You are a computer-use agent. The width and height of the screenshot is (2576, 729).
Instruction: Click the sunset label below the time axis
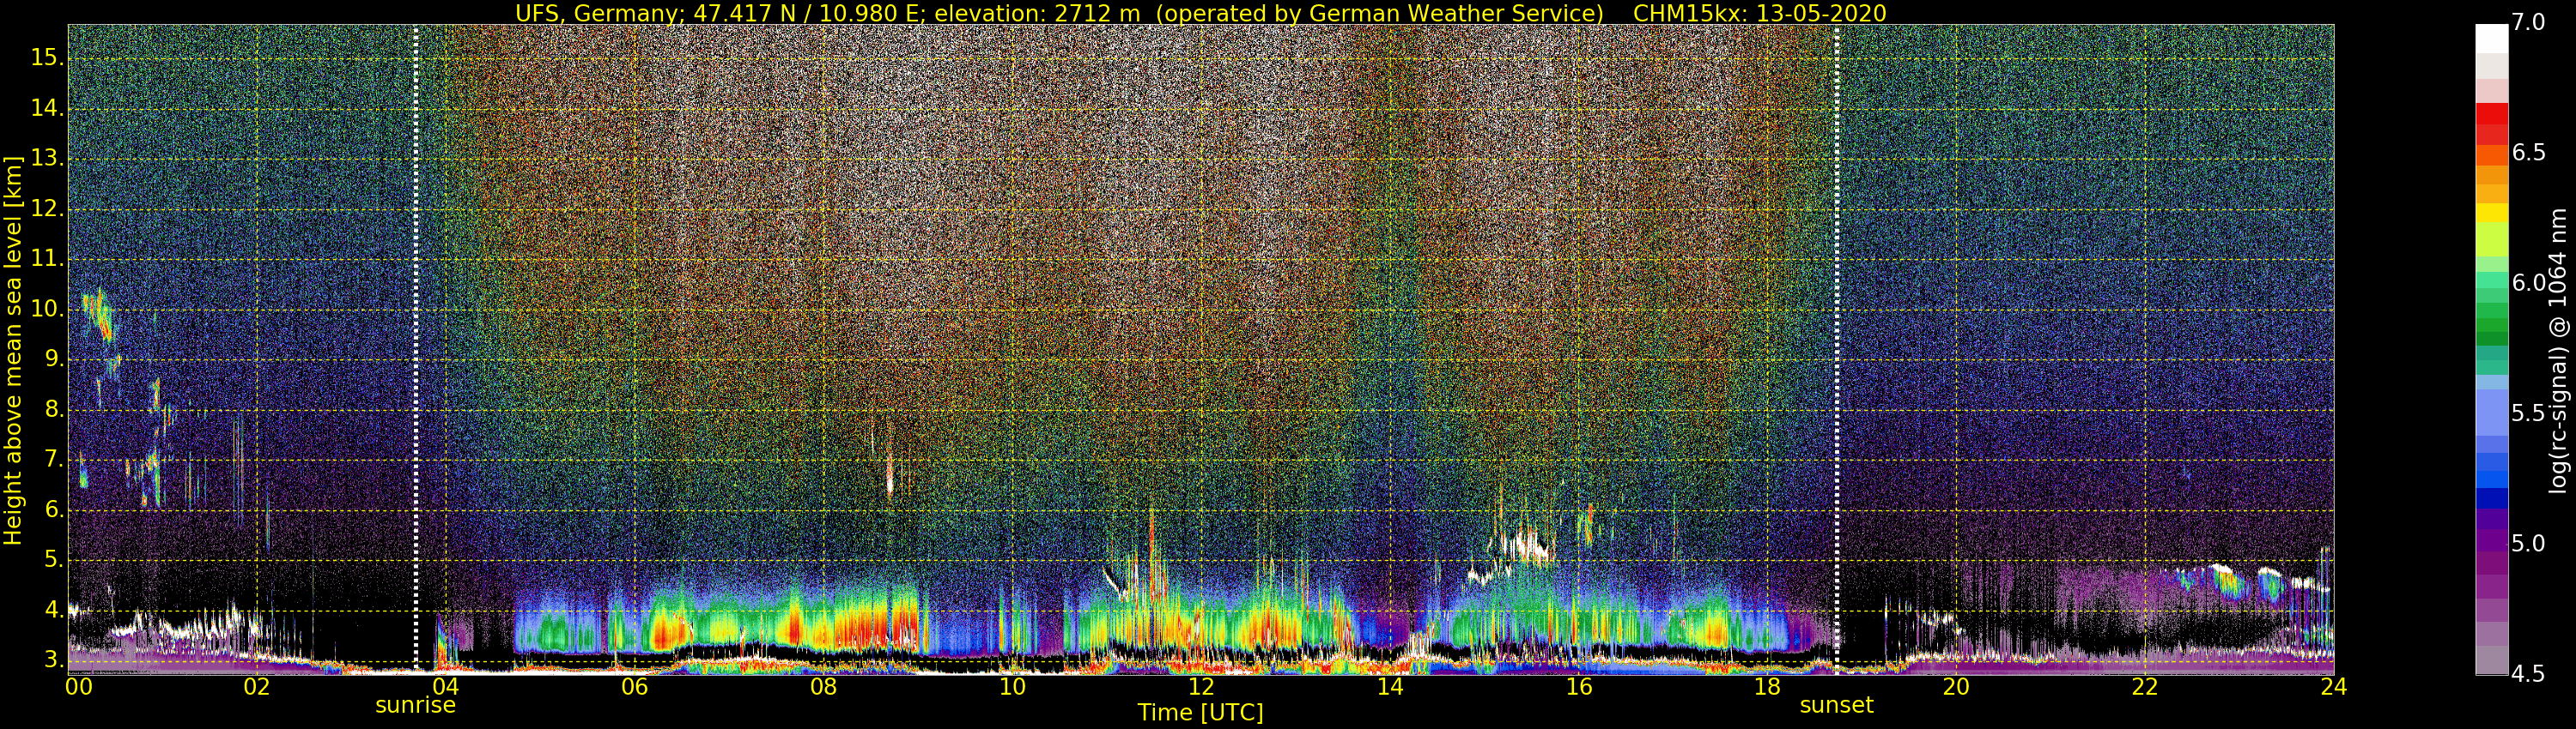(1836, 705)
